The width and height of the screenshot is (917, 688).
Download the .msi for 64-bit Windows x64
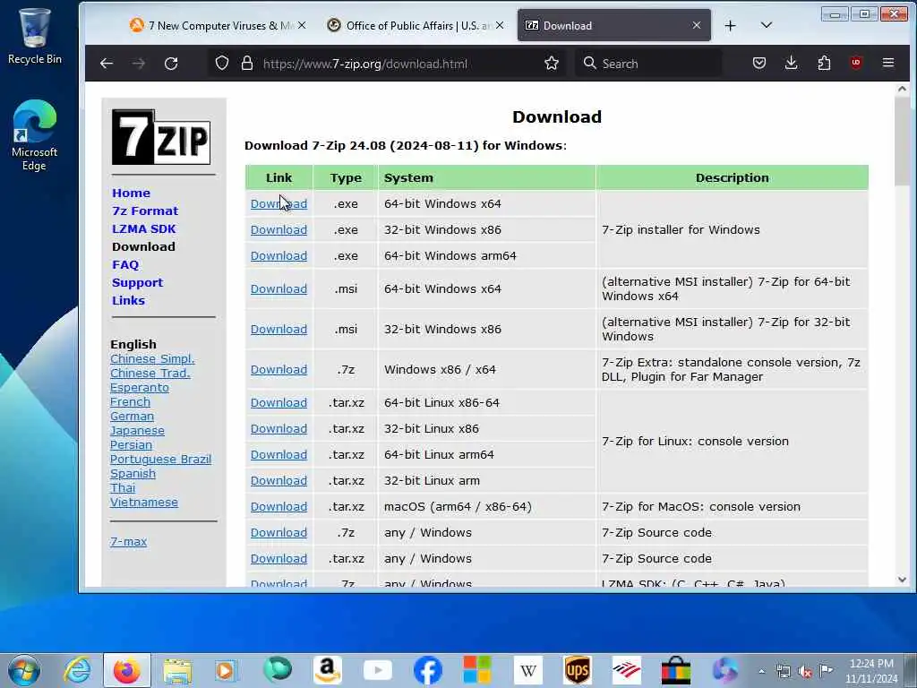point(279,289)
